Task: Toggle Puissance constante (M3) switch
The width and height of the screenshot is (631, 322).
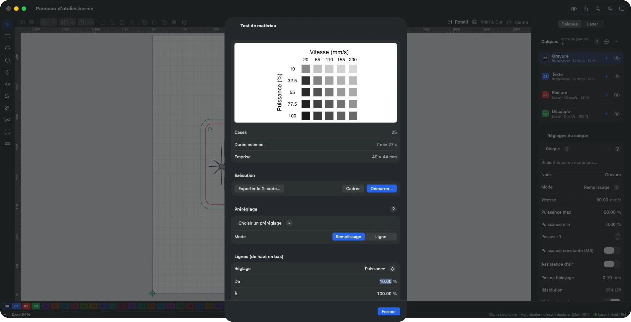Action: pyautogui.click(x=612, y=250)
